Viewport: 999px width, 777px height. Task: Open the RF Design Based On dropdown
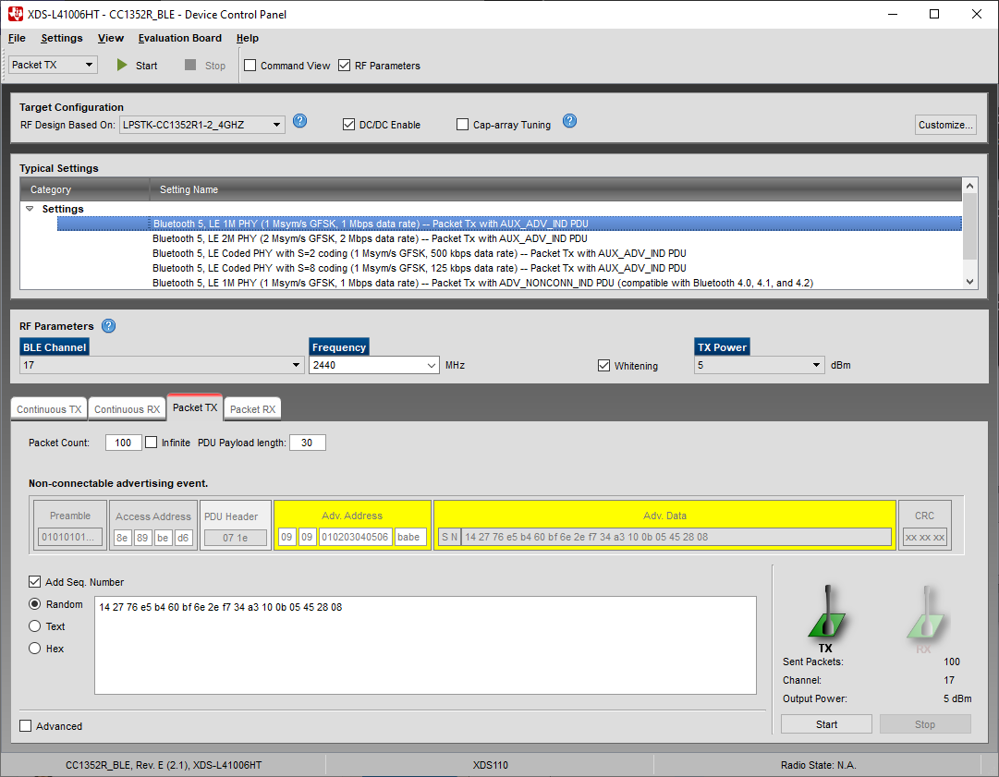click(201, 125)
